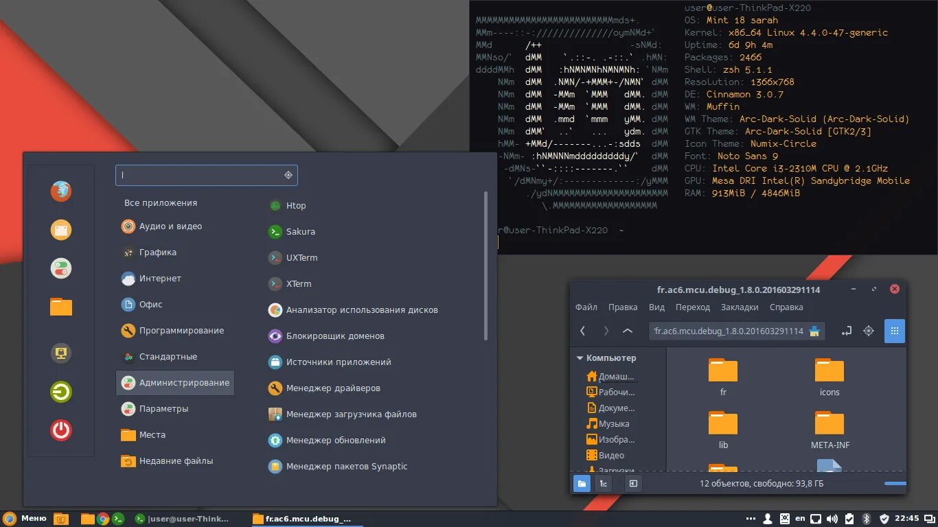
Task: Open the Справка menu in file manager
Action: point(786,307)
